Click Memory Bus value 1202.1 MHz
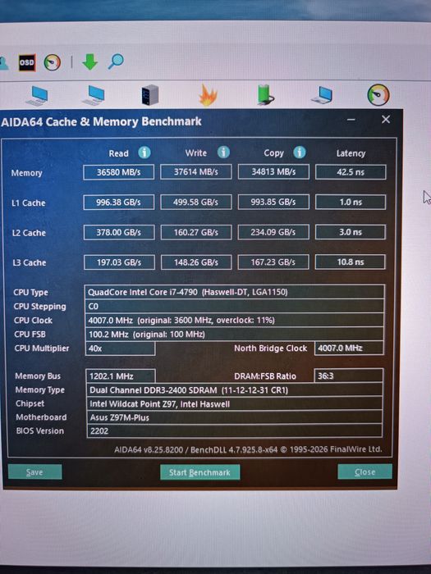Screen dimensions: 431x574 [121, 376]
